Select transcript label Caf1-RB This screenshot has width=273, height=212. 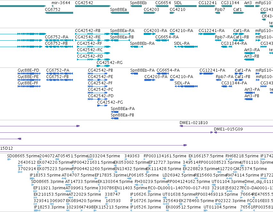click(241, 37)
